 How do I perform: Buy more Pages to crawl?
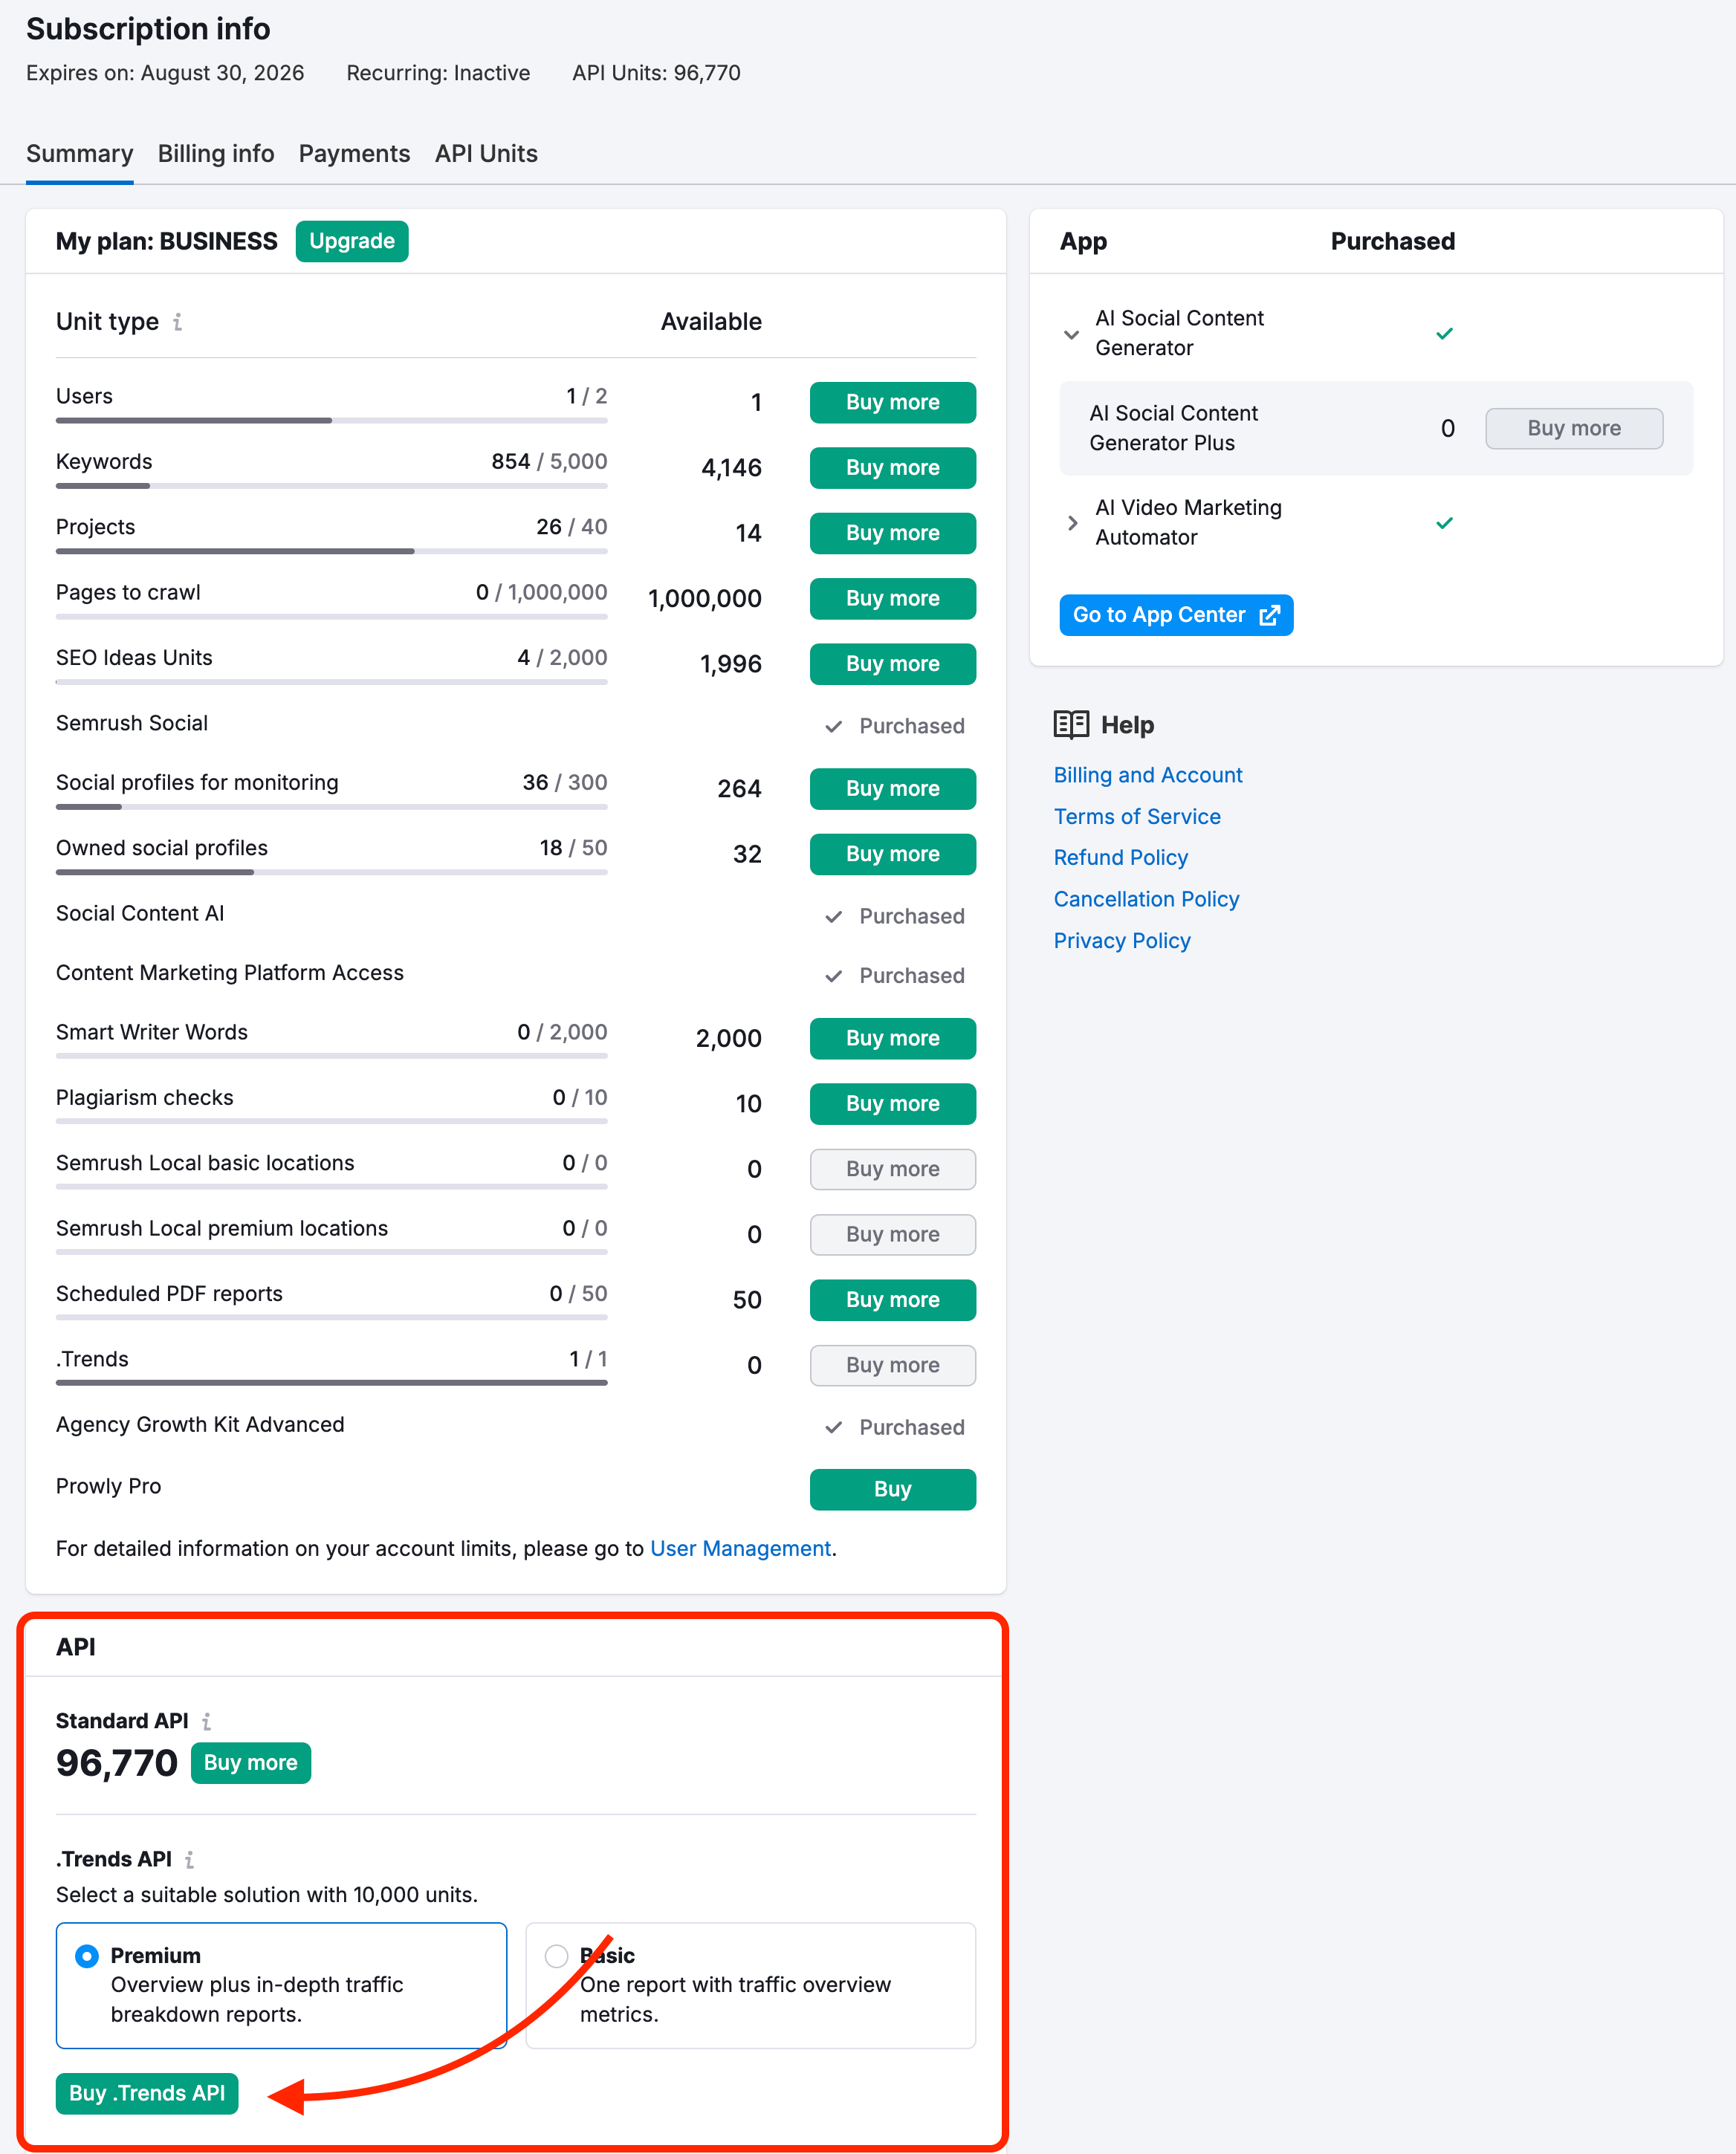pos(892,599)
